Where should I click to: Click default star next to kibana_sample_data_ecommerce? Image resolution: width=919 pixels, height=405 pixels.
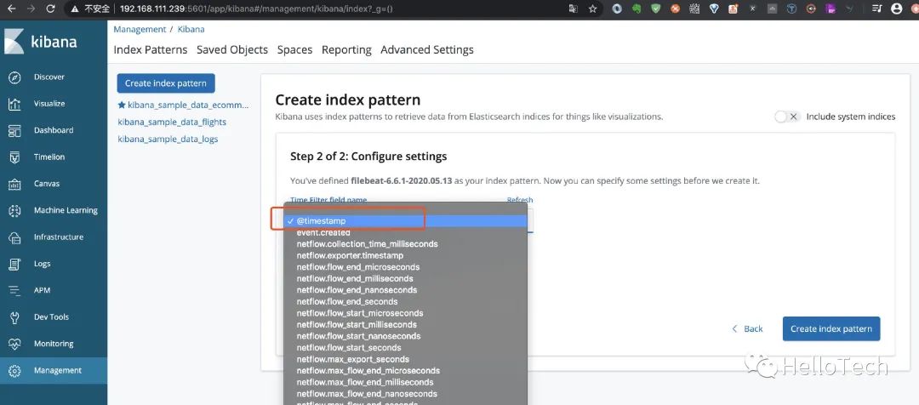click(122, 106)
